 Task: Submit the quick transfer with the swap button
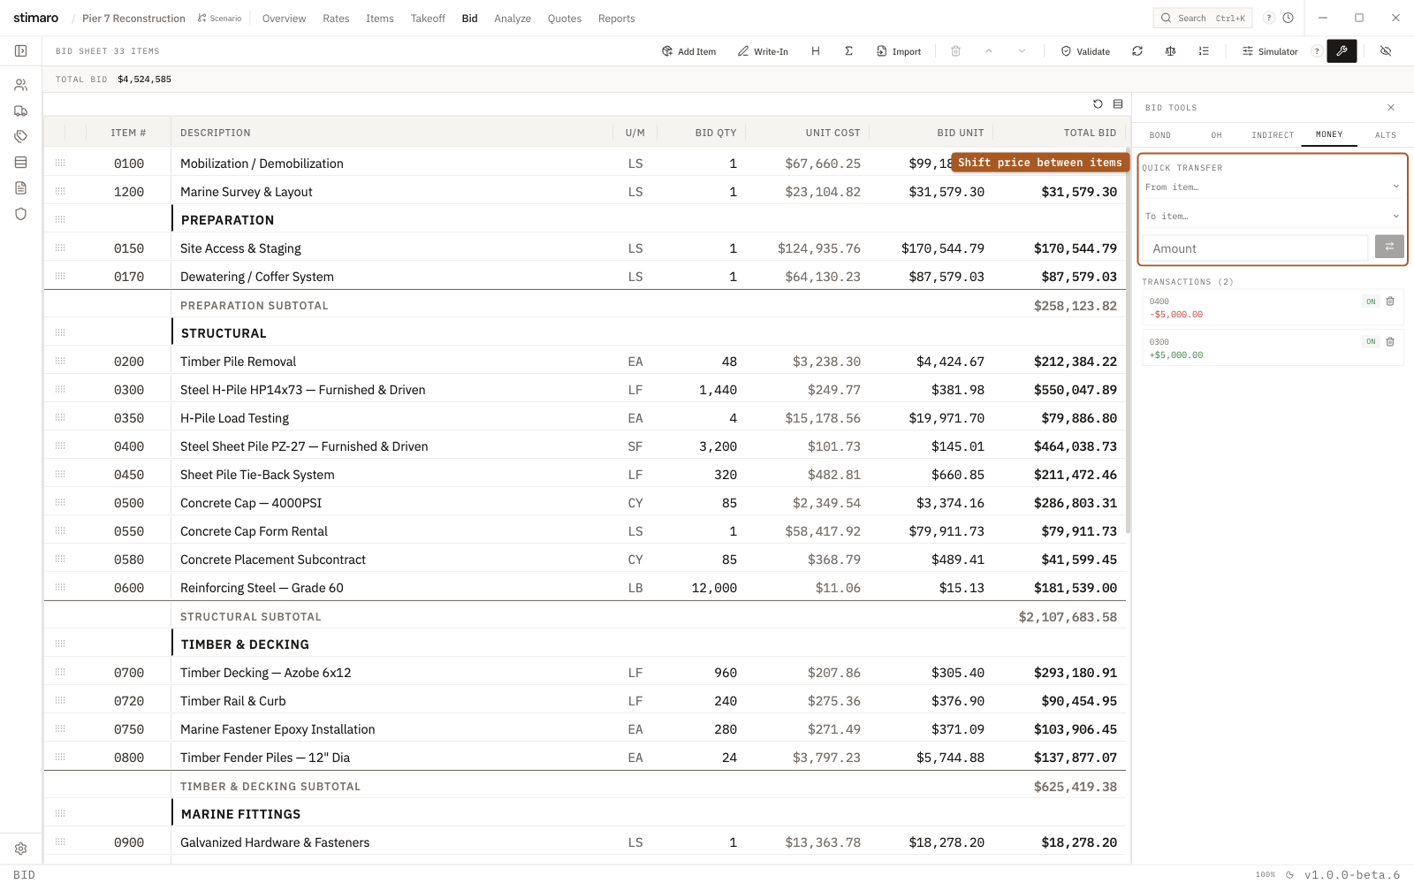coord(1389,247)
